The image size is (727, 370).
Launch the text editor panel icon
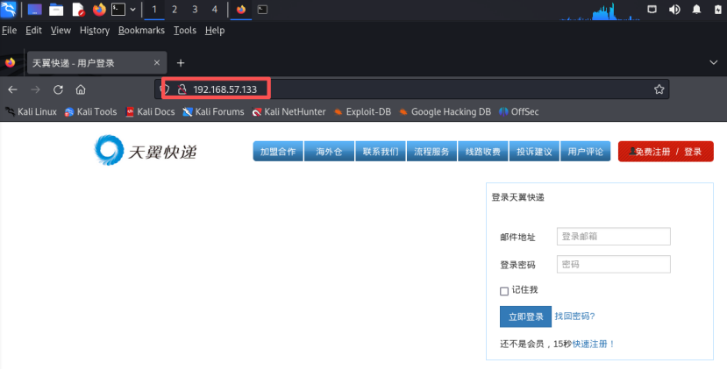click(x=78, y=10)
